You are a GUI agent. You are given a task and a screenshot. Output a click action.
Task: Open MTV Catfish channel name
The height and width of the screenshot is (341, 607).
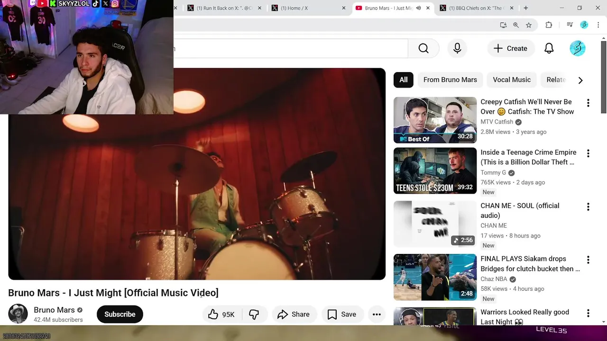(497, 122)
